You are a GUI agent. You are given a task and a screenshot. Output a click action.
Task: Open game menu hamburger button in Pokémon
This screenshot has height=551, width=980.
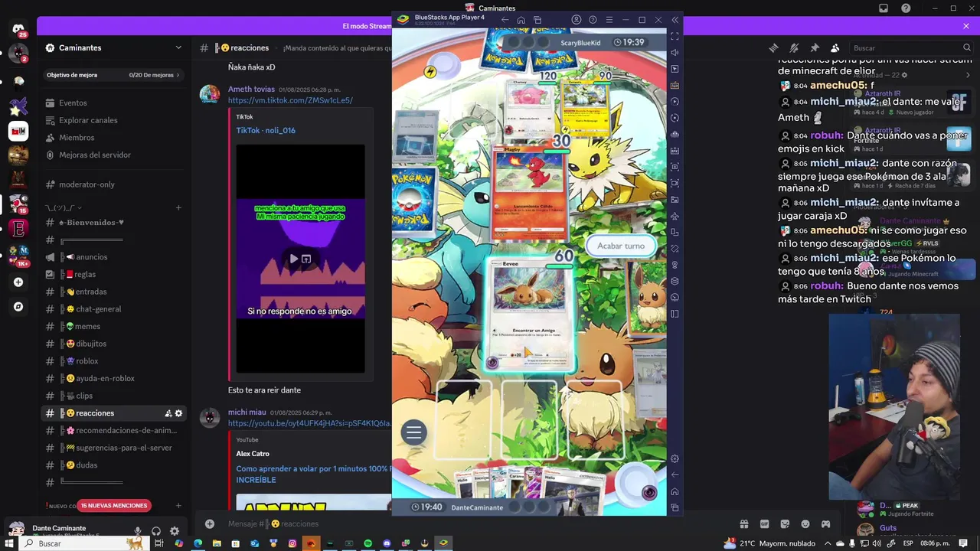[x=413, y=432]
